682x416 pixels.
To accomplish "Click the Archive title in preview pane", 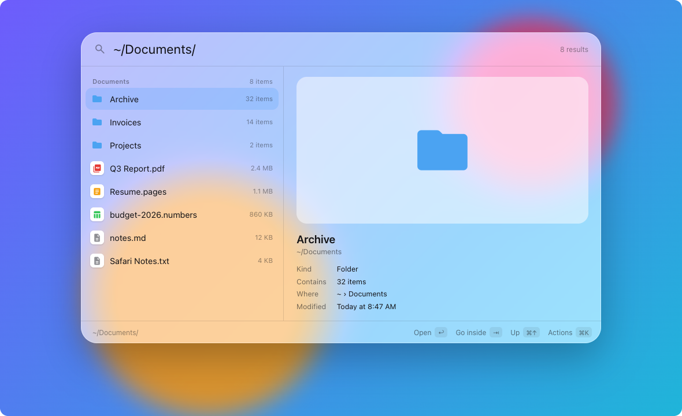I will pyautogui.click(x=316, y=240).
